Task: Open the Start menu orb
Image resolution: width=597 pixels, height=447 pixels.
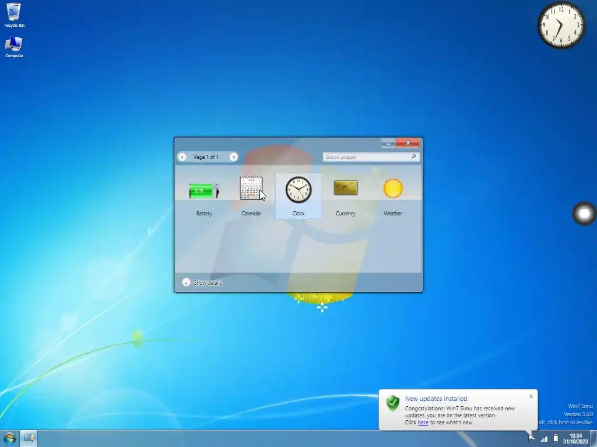Action: 9,438
